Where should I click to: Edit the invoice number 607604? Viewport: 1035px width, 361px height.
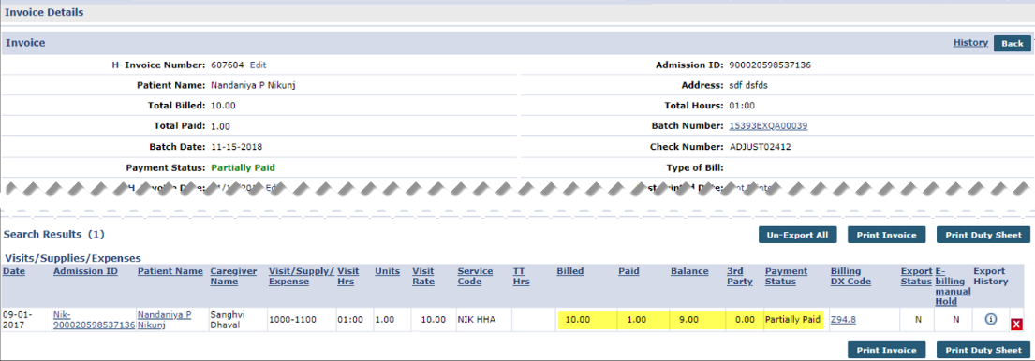coord(259,65)
